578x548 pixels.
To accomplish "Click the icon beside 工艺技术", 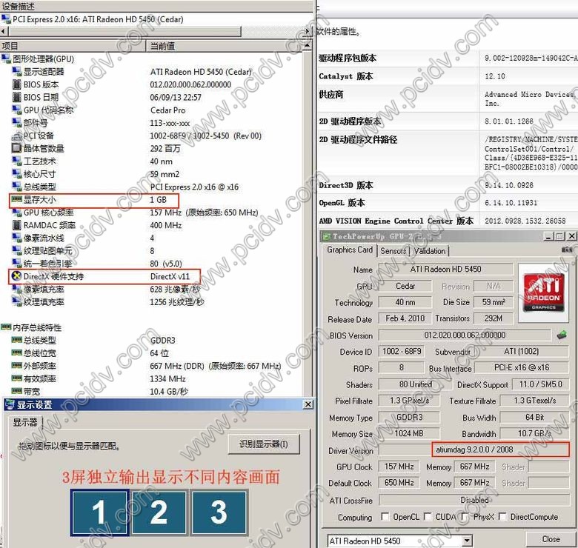I will pos(16,161).
